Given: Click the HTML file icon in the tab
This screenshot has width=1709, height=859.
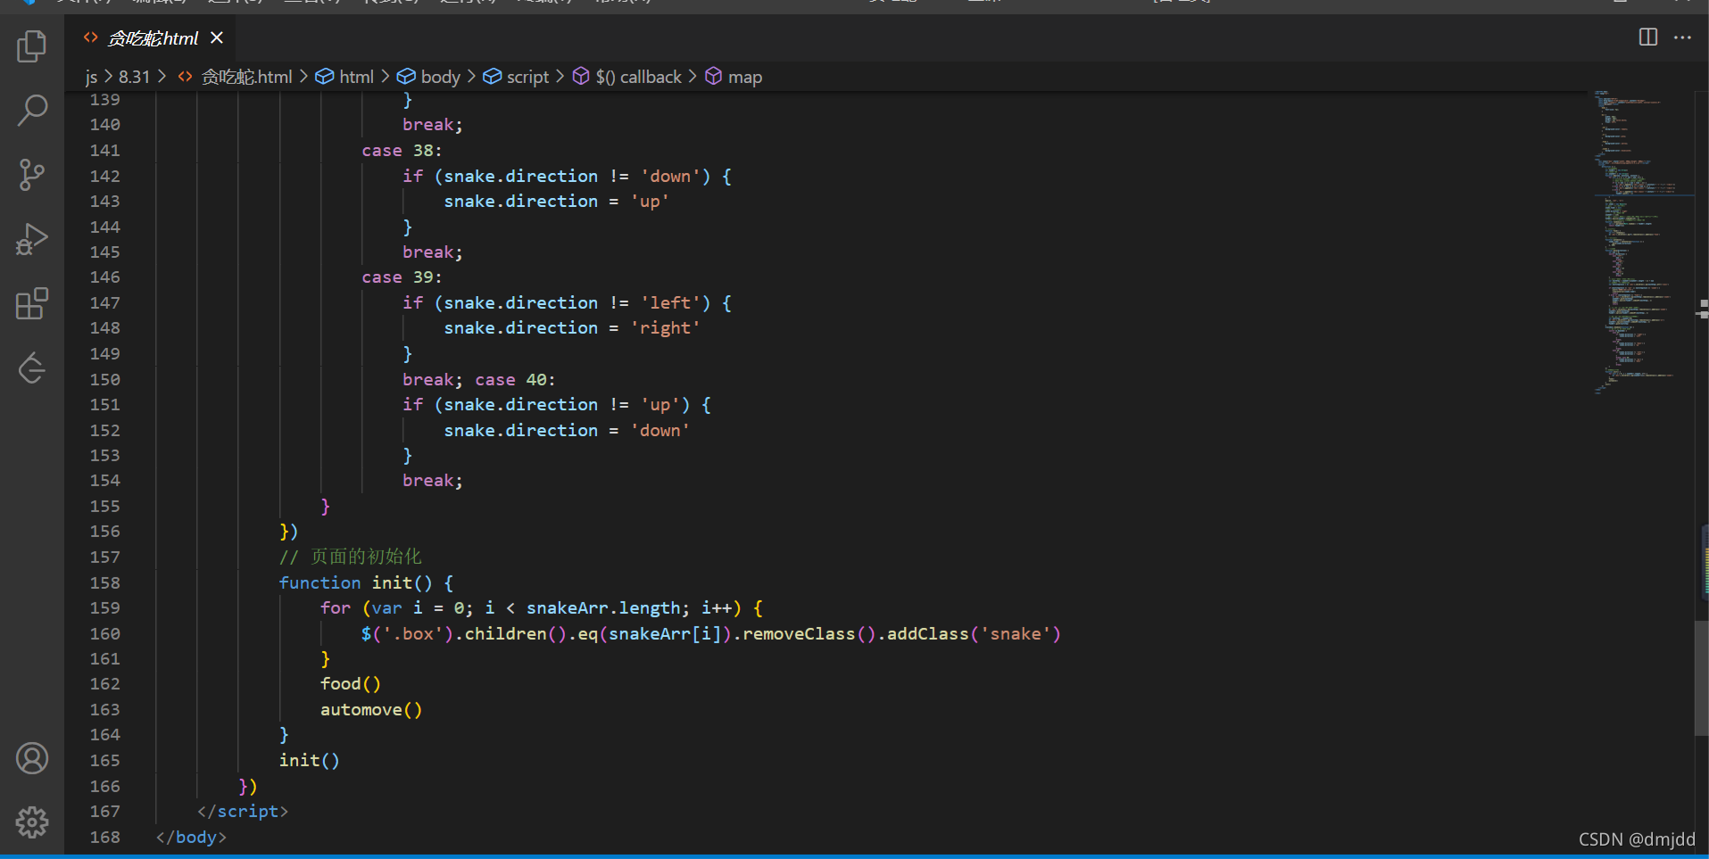Looking at the screenshot, I should point(90,38).
